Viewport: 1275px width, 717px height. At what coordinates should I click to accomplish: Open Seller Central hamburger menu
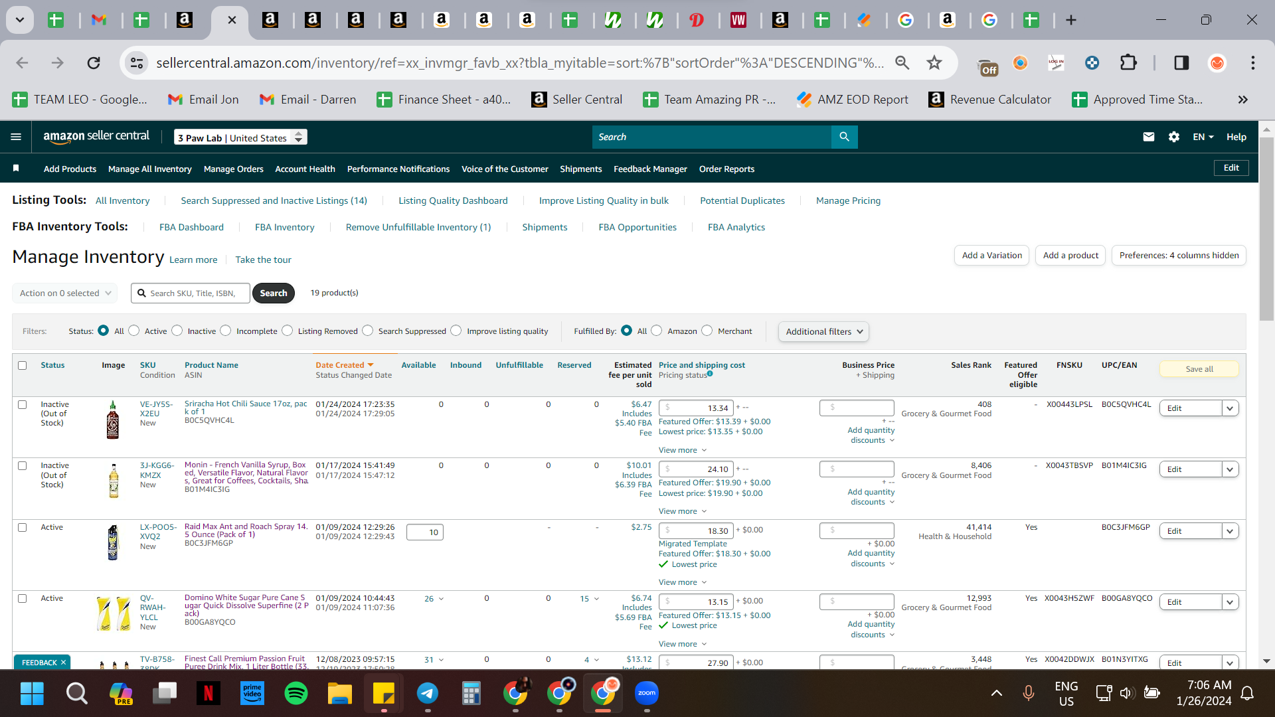(x=16, y=137)
